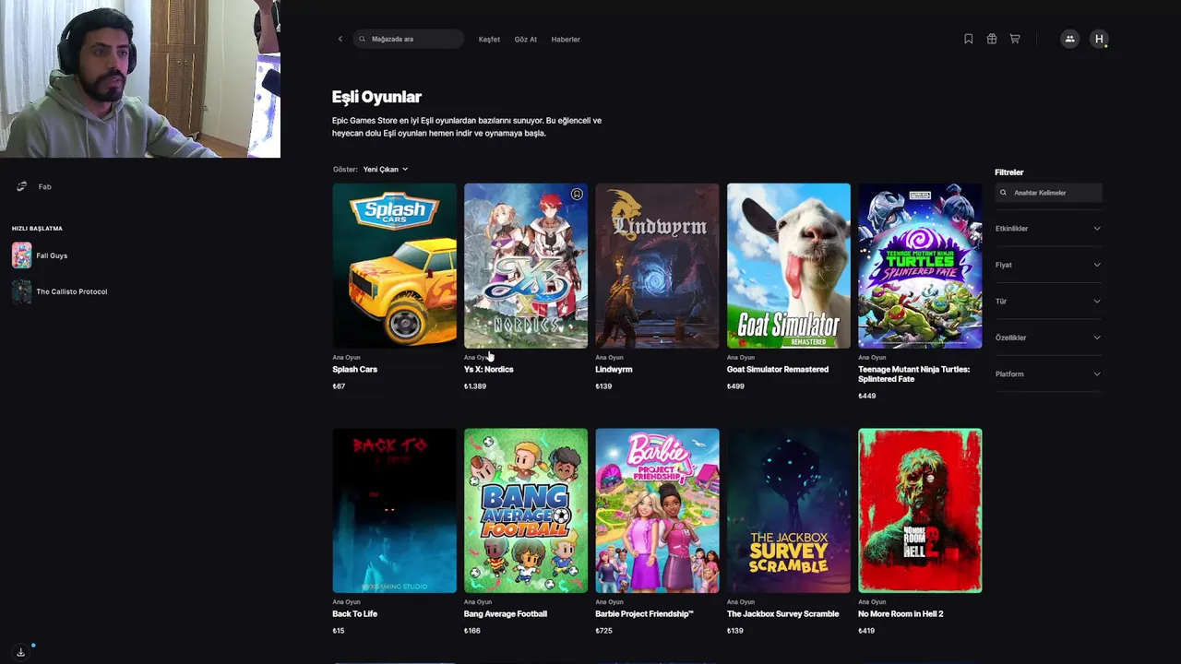Focus the Mağazada ara store search field
Viewport: 1181px width, 664px height.
pos(408,39)
